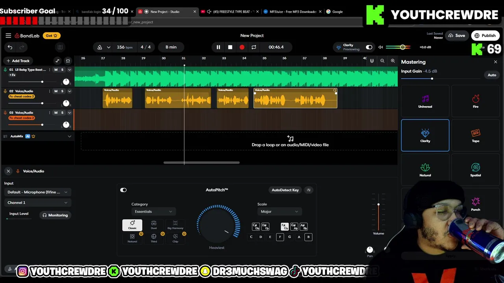The image size is (504, 283).
Task: Choose the Chip AutoPitch effect
Action: point(175,238)
